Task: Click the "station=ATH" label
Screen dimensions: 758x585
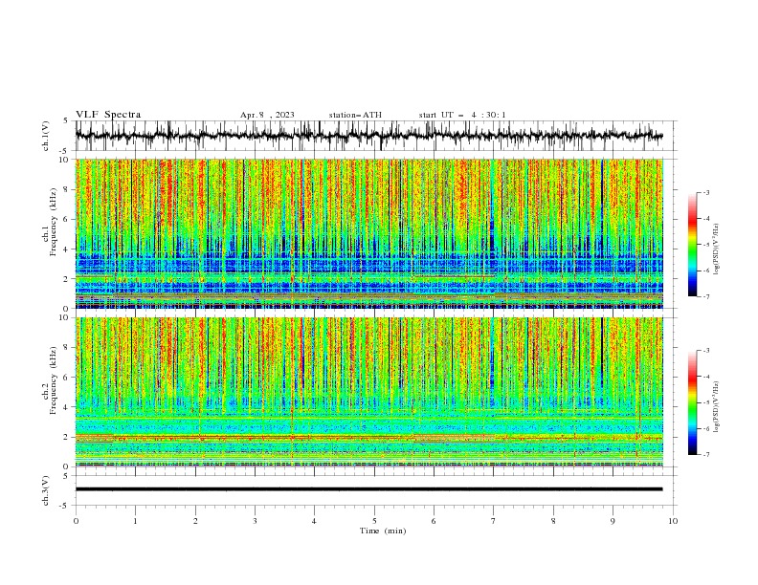Action: click(355, 115)
